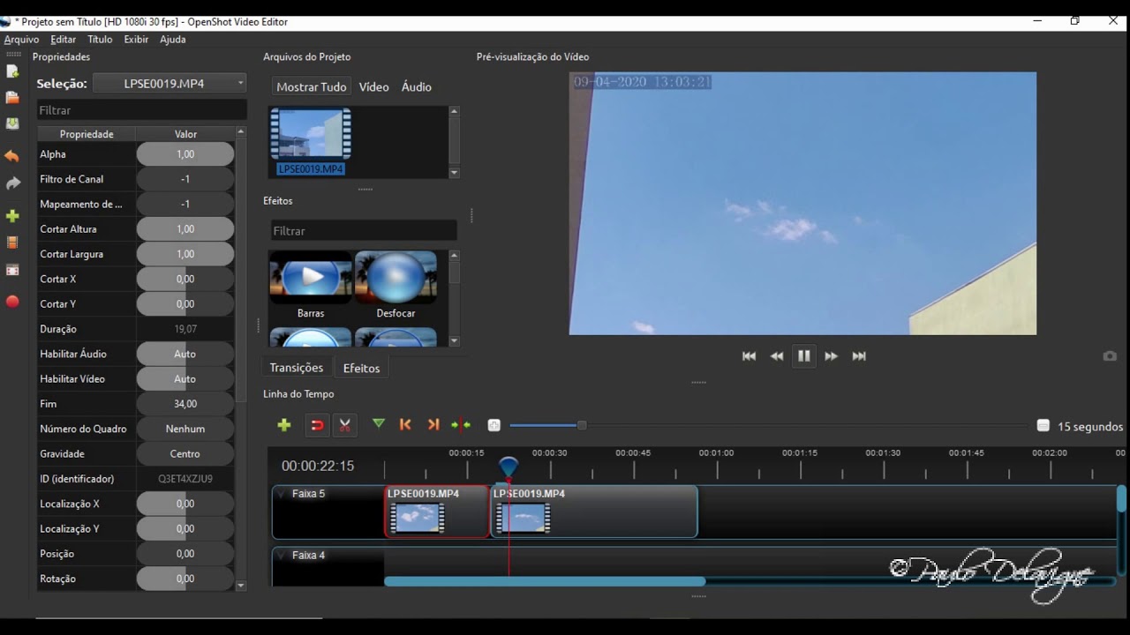
Task: Click the Propriedade column header
Action: [x=87, y=134]
